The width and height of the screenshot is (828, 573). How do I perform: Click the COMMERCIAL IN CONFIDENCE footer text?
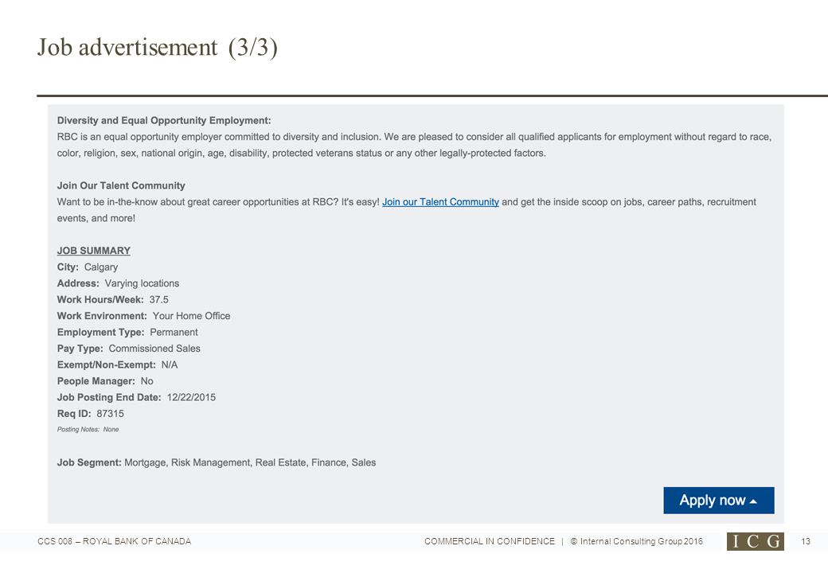click(490, 541)
